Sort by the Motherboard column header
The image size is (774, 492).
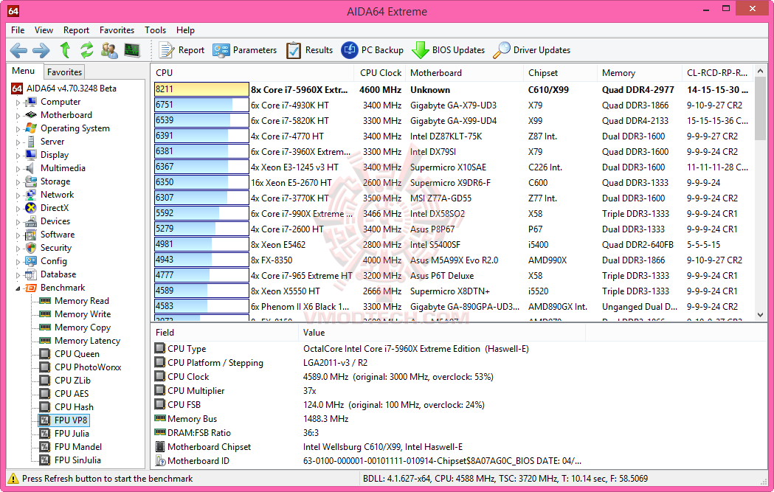(x=465, y=73)
